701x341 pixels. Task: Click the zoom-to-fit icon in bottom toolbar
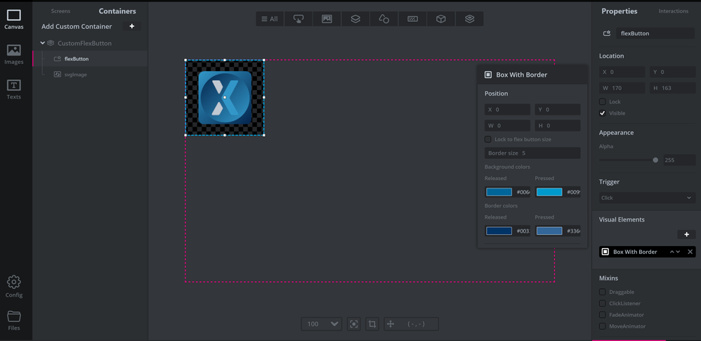click(353, 324)
